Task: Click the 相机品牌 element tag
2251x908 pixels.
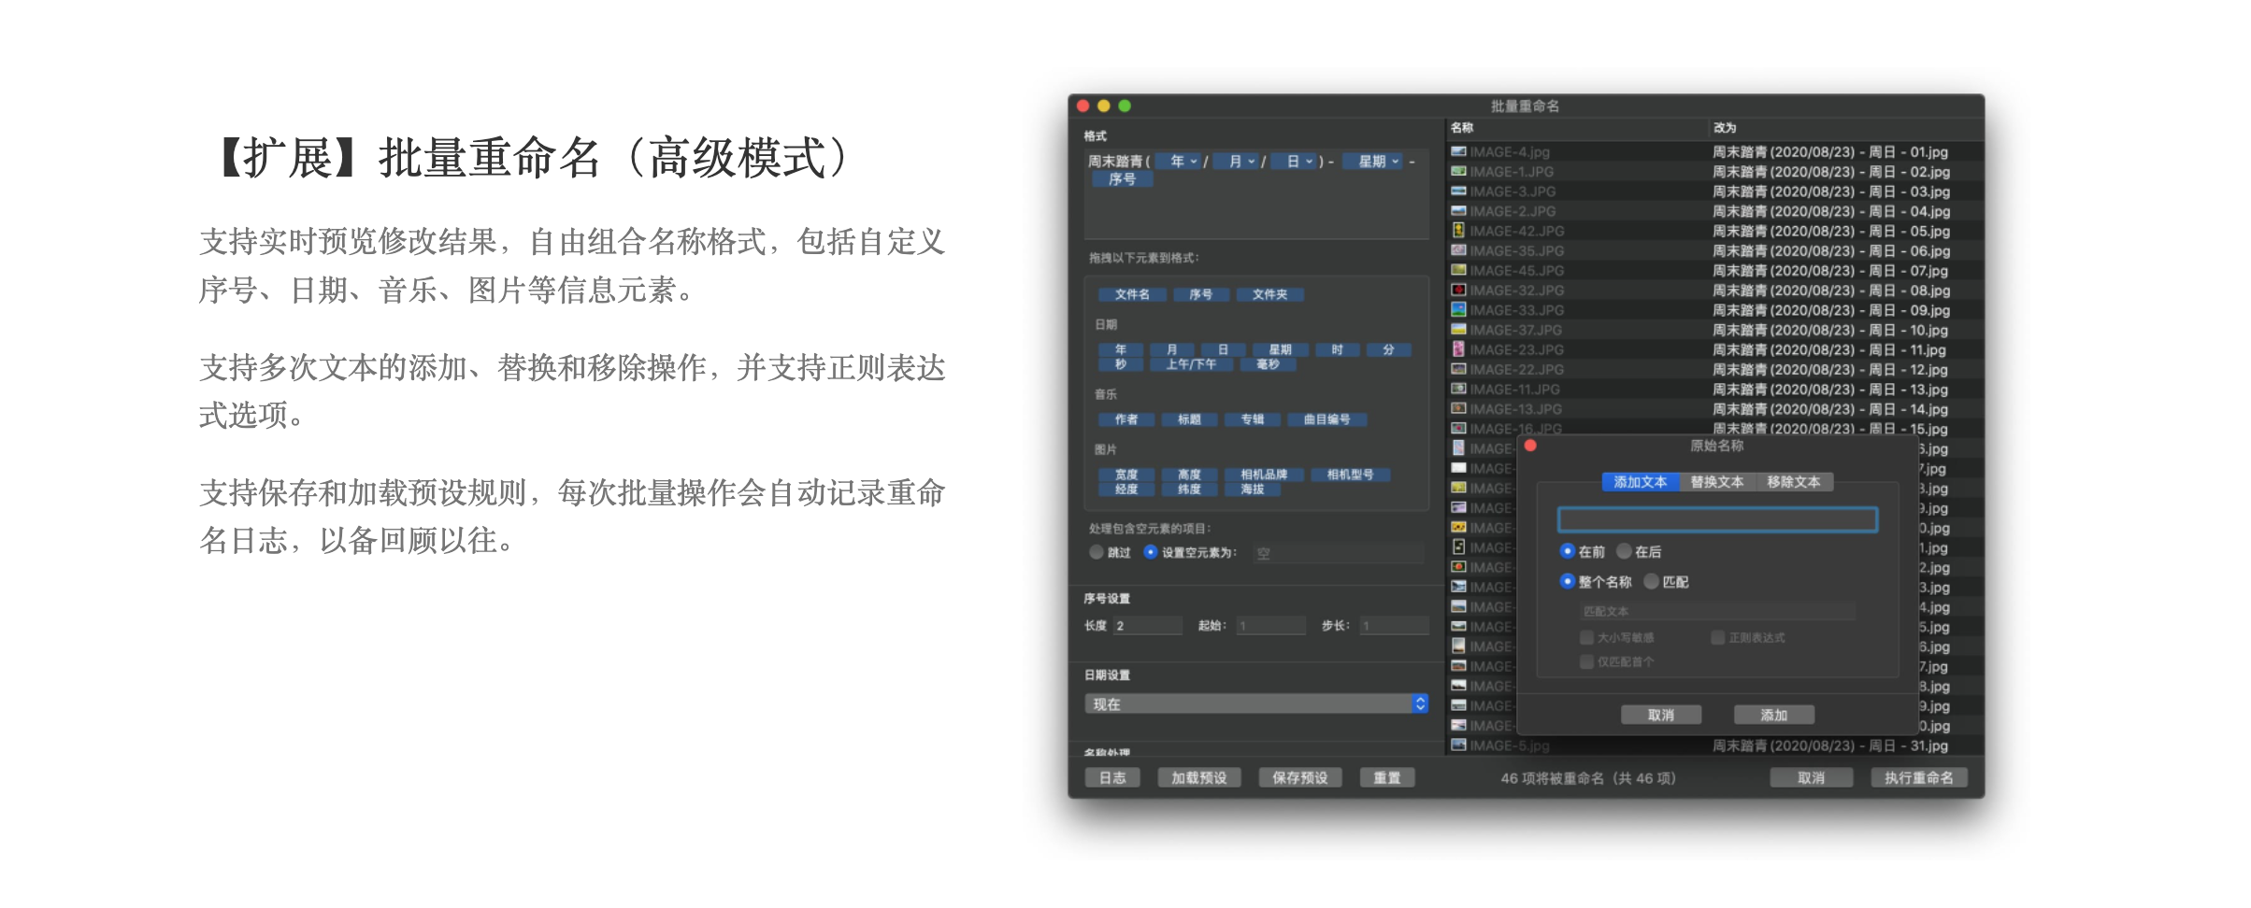Action: click(x=1263, y=475)
